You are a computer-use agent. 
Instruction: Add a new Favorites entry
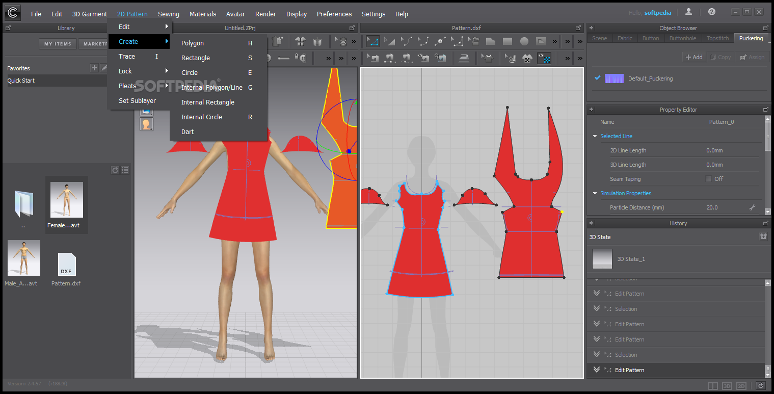click(94, 67)
